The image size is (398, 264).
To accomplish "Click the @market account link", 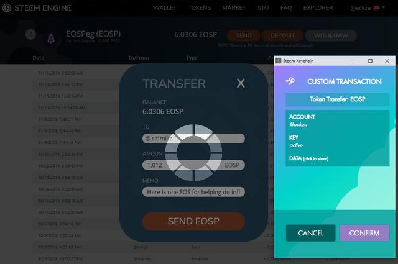I will 142,258.
